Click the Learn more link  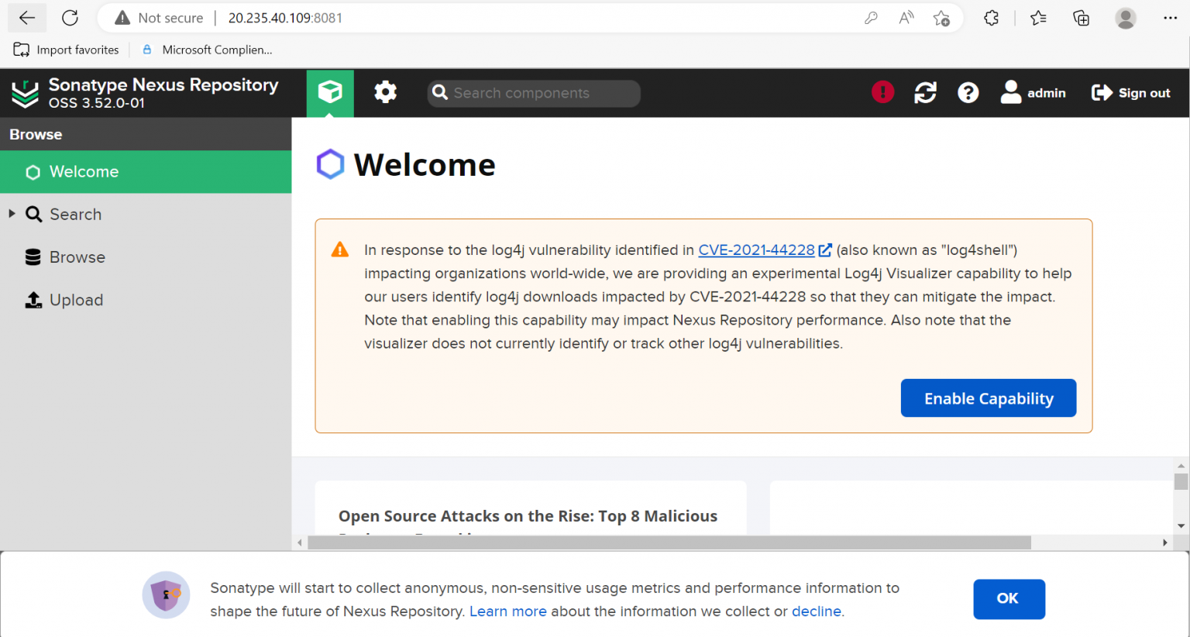(x=507, y=611)
